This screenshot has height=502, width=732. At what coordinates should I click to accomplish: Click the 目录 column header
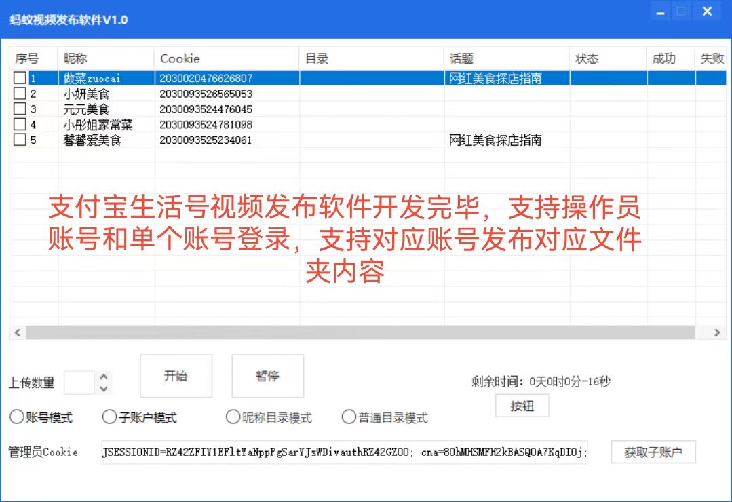[x=372, y=58]
